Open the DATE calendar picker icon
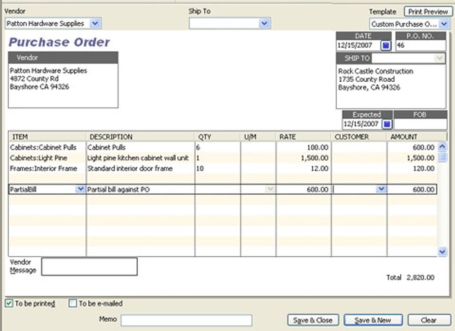This screenshot has height=331, width=455. click(386, 45)
